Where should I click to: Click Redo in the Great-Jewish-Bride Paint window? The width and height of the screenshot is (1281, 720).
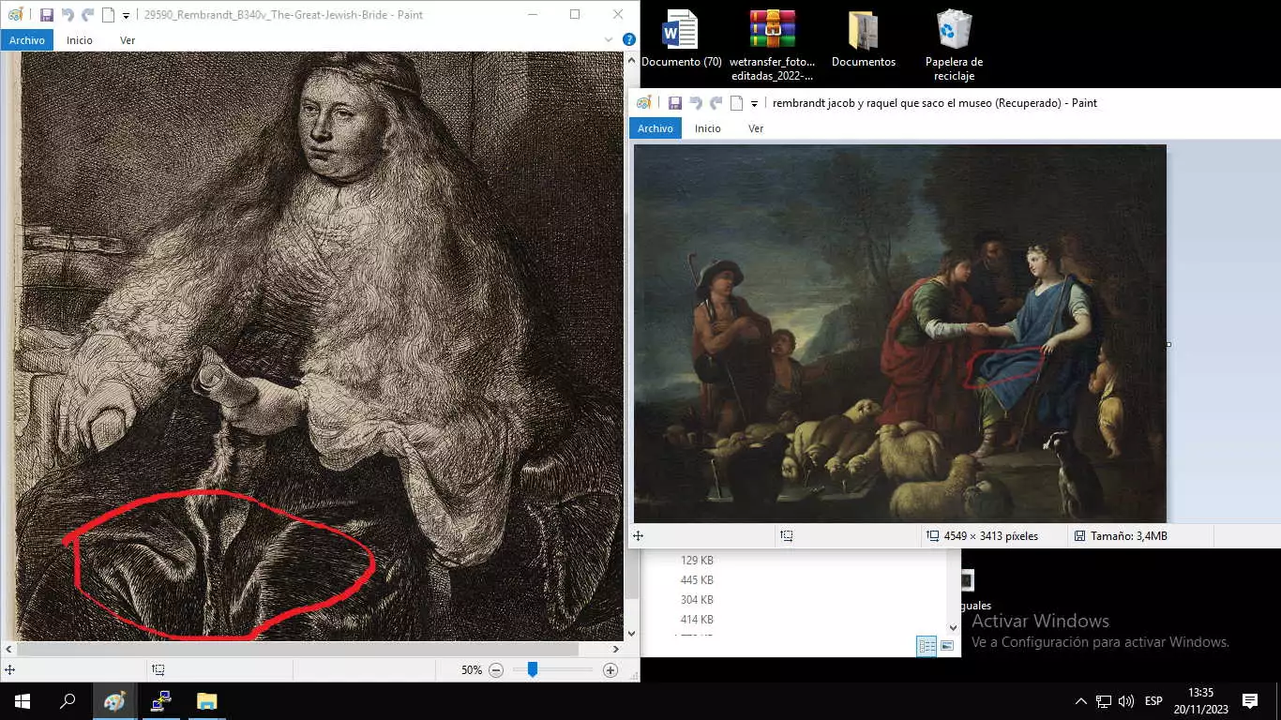[x=87, y=15]
